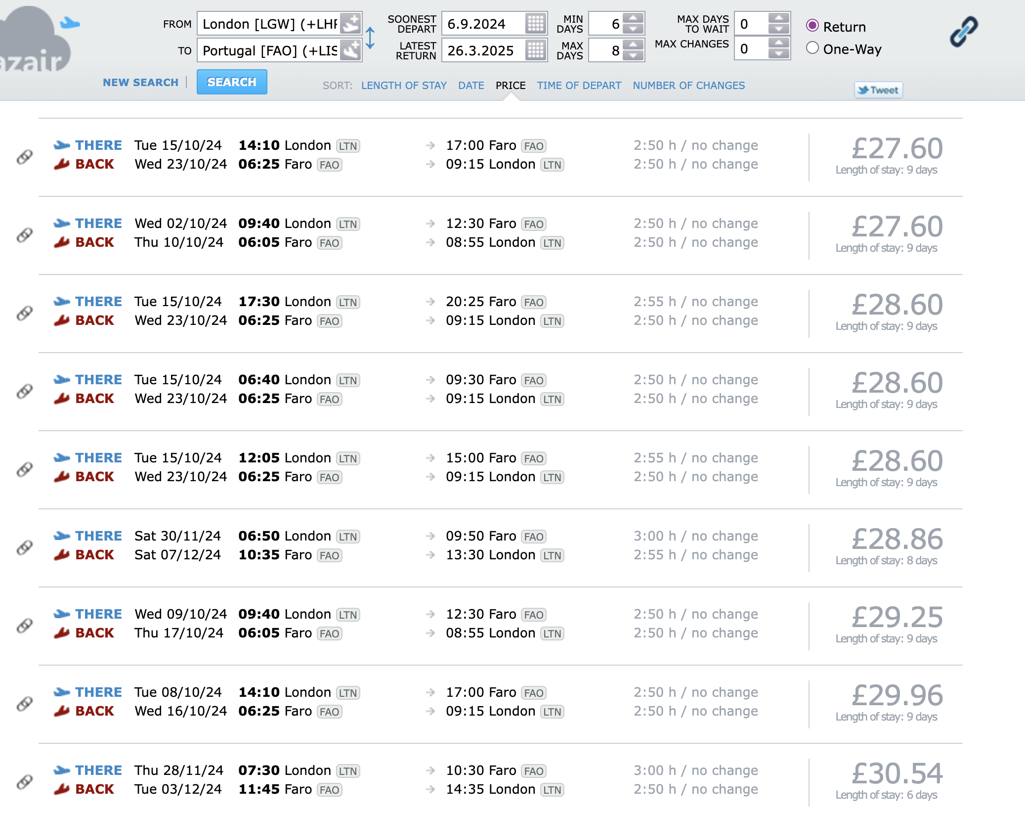Click airport picker icon in TO field

coord(350,50)
